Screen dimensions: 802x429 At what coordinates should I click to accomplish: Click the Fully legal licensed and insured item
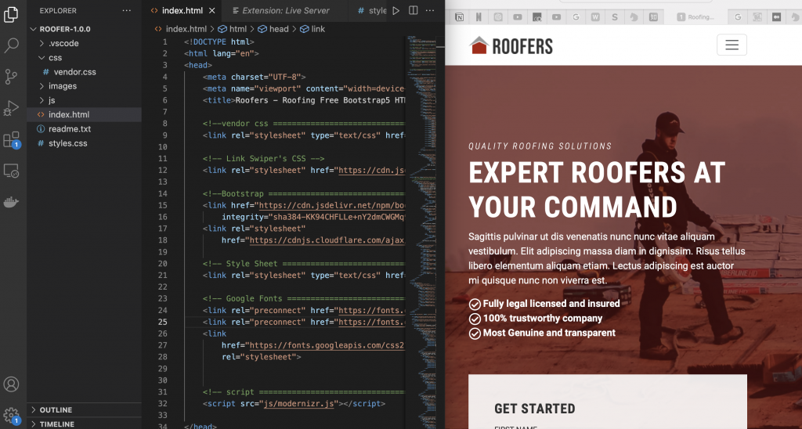tap(544, 304)
